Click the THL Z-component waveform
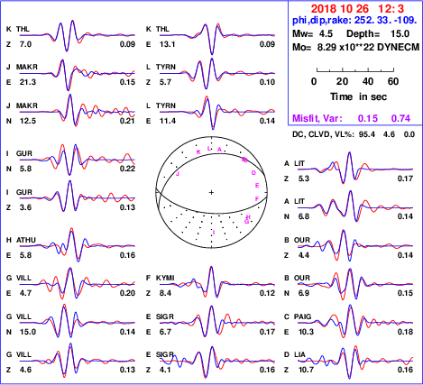423x385 pixels. [78, 35]
